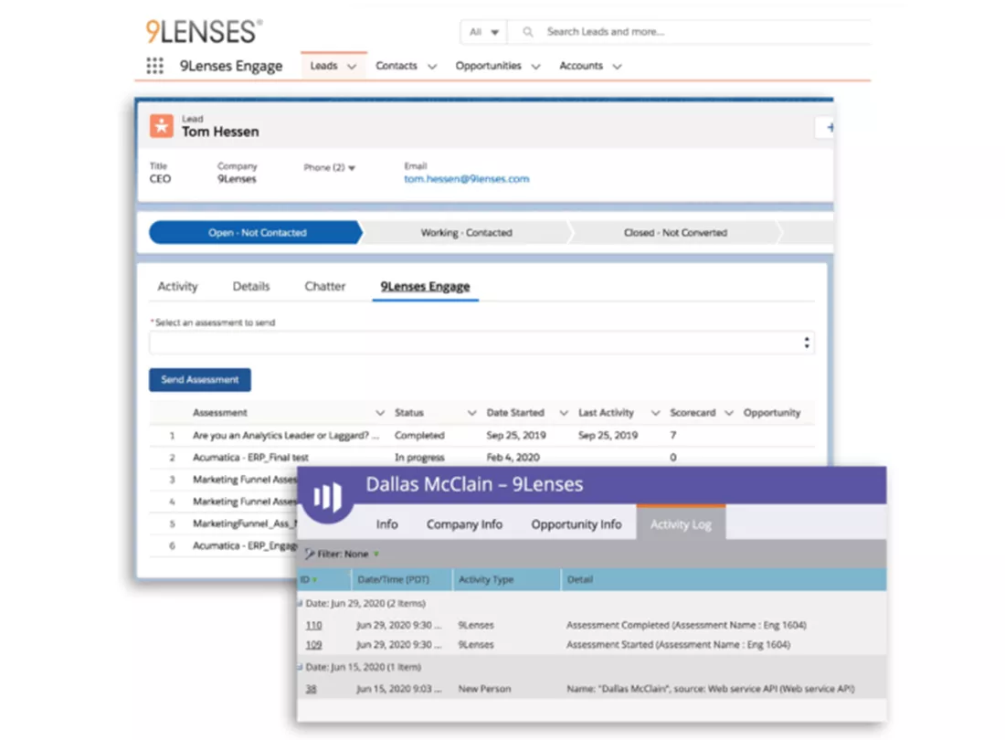The image size is (1005, 740).
Task: Open activity ID 110 link
Action: tap(313, 625)
